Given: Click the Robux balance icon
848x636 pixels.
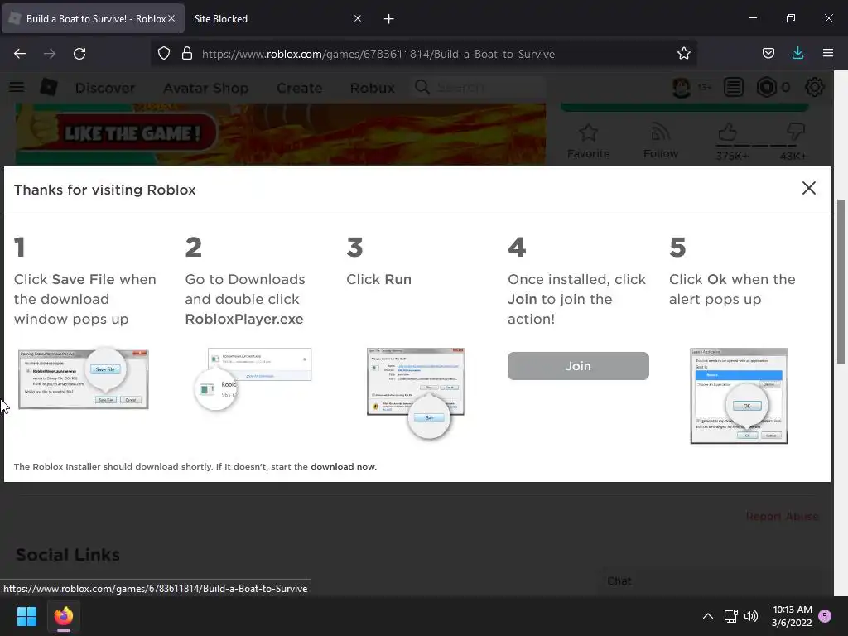Looking at the screenshot, I should pos(766,87).
